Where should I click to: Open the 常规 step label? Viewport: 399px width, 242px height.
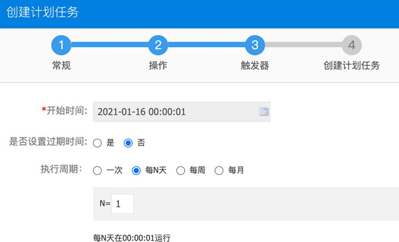tap(61, 65)
